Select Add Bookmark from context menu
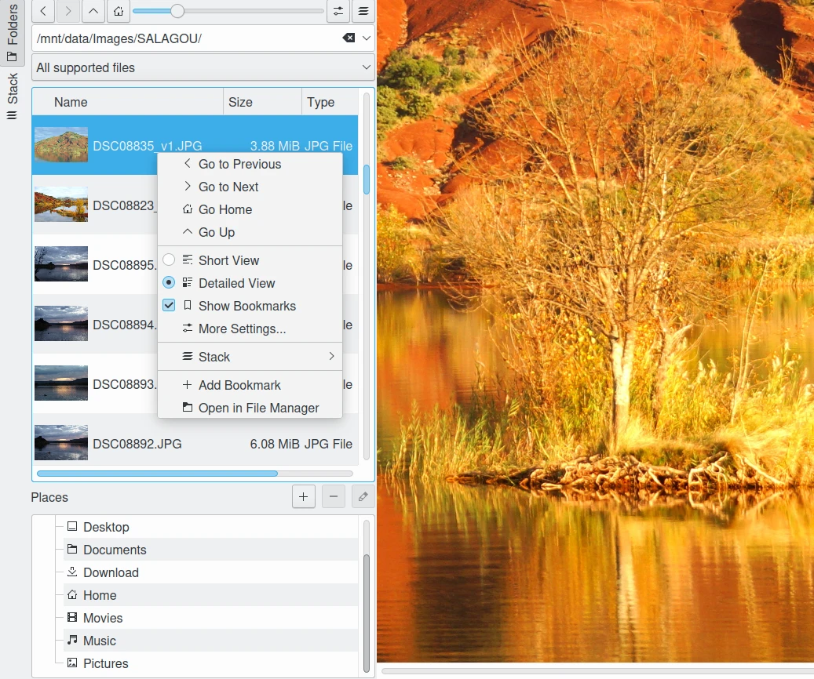Image resolution: width=814 pixels, height=679 pixels. [239, 385]
